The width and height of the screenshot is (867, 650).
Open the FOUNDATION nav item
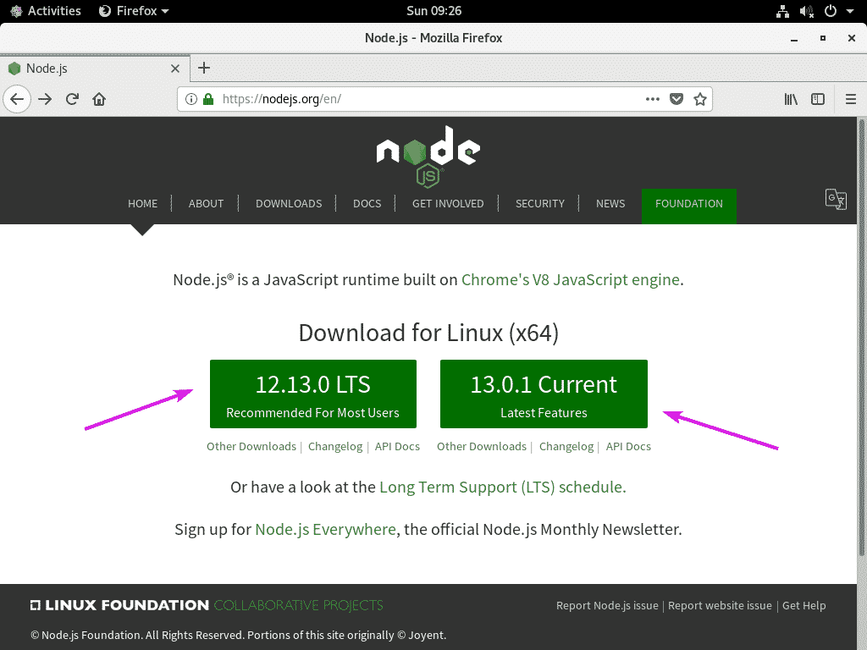[689, 206]
